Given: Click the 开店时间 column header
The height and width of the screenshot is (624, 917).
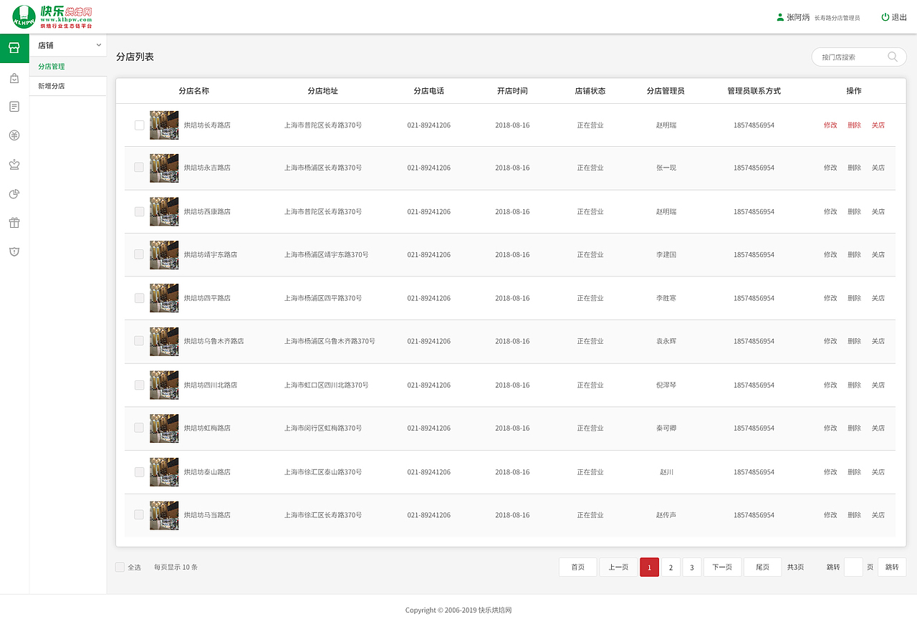Looking at the screenshot, I should [512, 91].
